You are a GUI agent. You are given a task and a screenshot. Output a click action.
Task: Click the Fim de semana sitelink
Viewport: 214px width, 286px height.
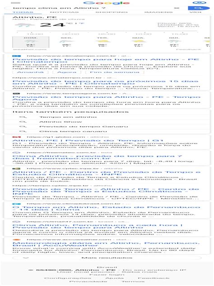[115, 72]
